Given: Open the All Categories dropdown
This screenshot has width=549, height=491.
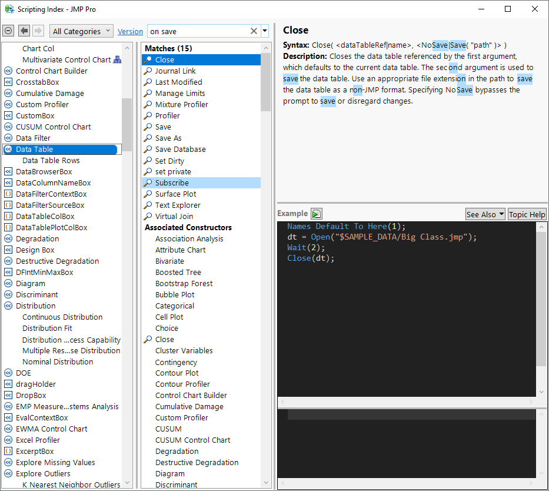Looking at the screenshot, I should coord(82,31).
